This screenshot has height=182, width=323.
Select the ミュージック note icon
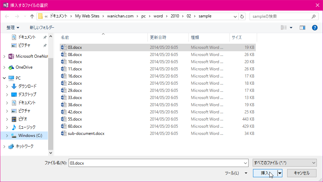click(x=14, y=127)
